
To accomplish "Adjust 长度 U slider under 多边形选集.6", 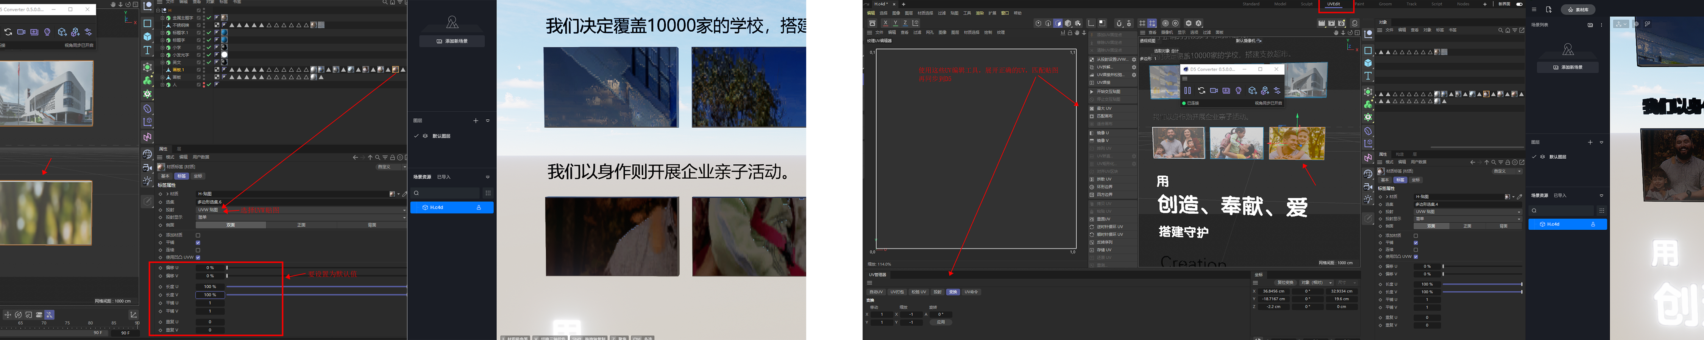I will (x=316, y=286).
